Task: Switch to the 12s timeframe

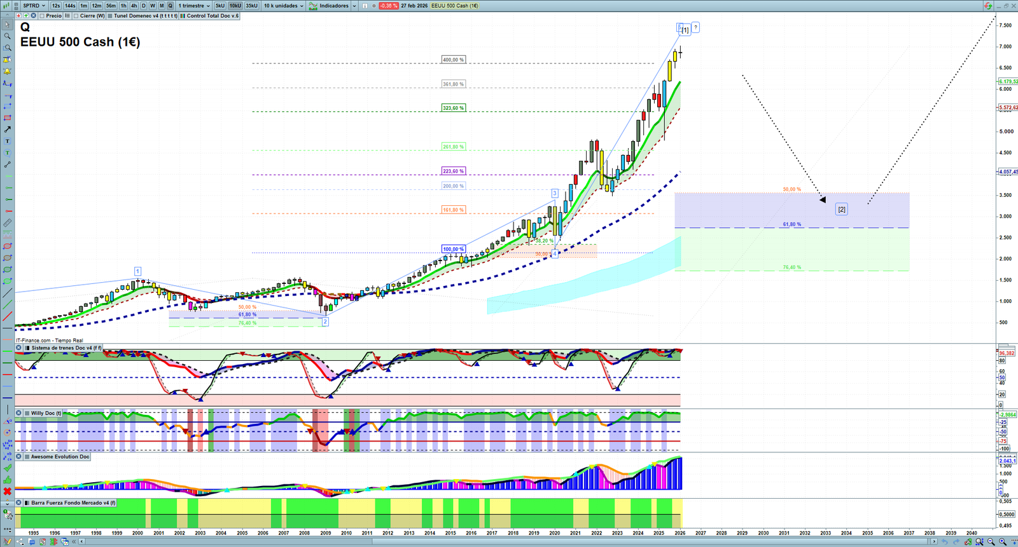Action: [x=56, y=6]
